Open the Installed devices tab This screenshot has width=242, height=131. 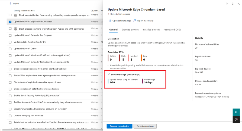pos(151,30)
